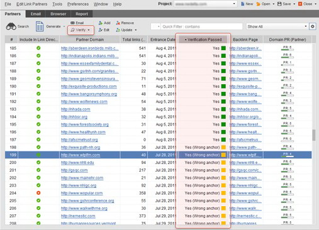This screenshot has width=319, height=230.
Task: Click the New project icon
Action: 243,4
